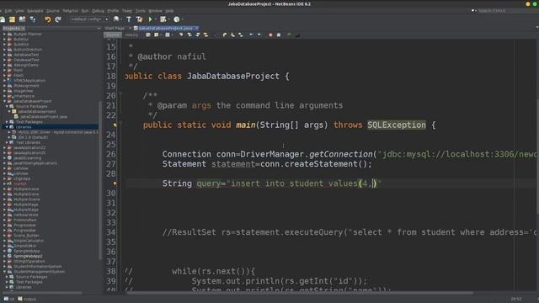
Task: Collapse the selected Libraries node
Action: pos(7,127)
